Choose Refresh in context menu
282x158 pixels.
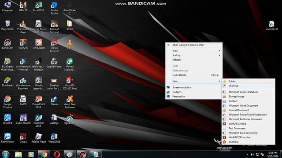point(194,60)
